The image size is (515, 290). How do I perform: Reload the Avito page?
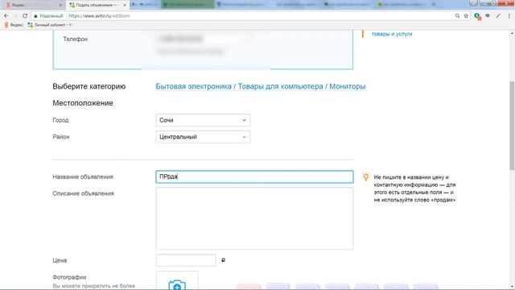[x=25, y=16]
